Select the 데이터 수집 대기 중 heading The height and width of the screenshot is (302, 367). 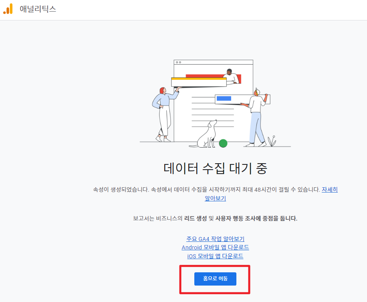pyautogui.click(x=215, y=168)
